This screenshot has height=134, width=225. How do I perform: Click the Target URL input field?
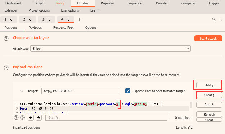point(80,91)
